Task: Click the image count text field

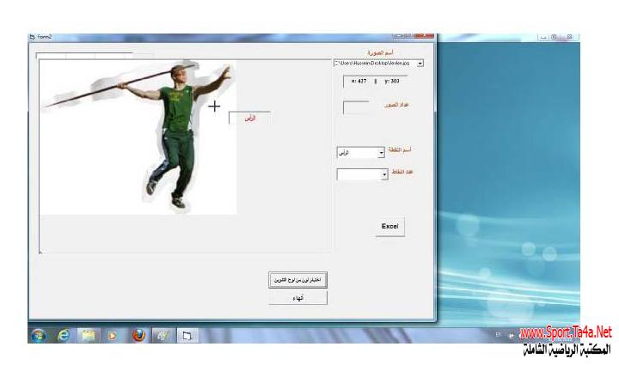Action: 355,108
